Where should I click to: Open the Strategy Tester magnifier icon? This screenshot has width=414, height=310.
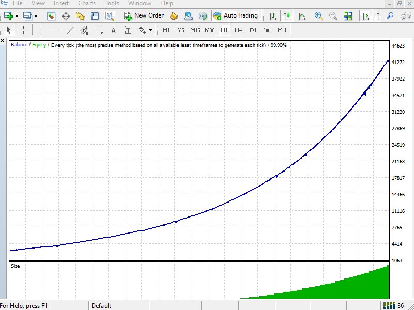coord(109,16)
